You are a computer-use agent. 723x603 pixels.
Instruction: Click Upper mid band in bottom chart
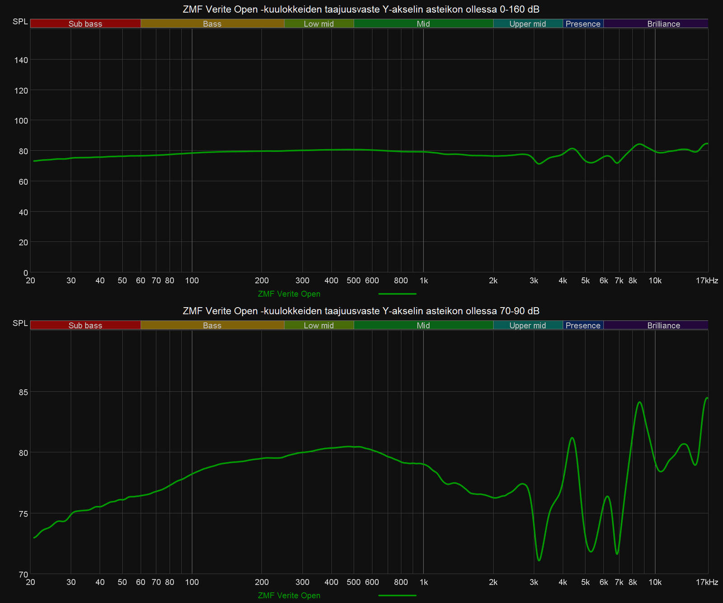pos(527,326)
